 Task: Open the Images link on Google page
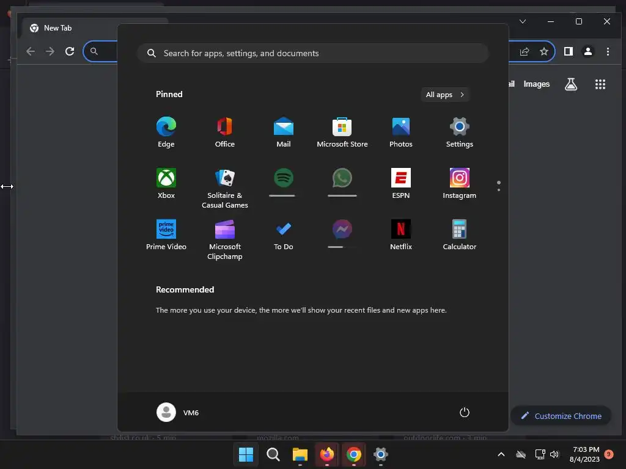(x=537, y=84)
